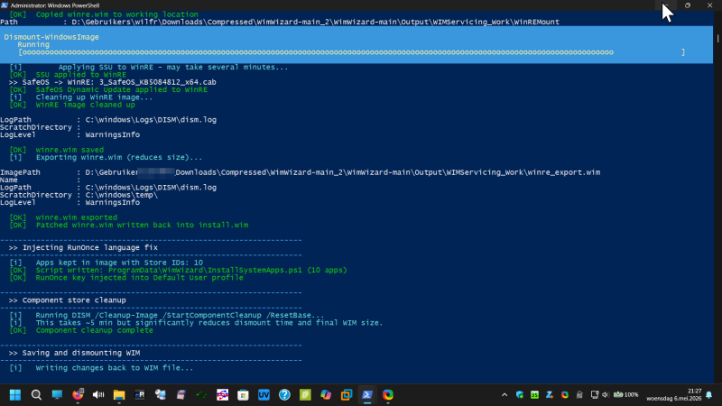722x406 pixels.
Task: Open Windows Security tray icon
Action: tap(520, 394)
